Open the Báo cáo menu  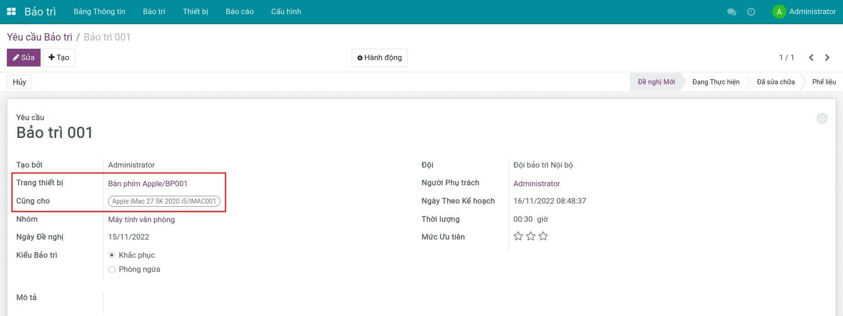tap(239, 12)
